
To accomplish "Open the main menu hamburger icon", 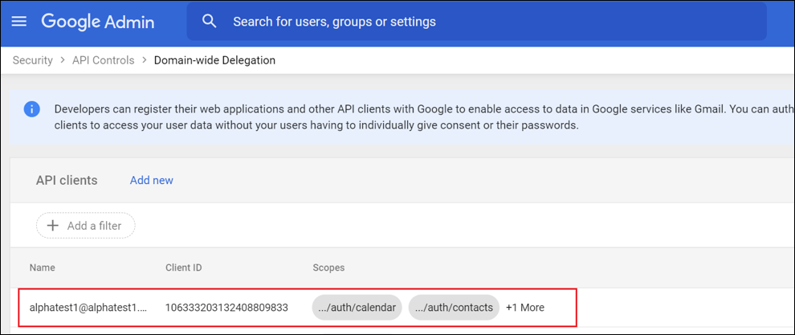I will click(18, 22).
